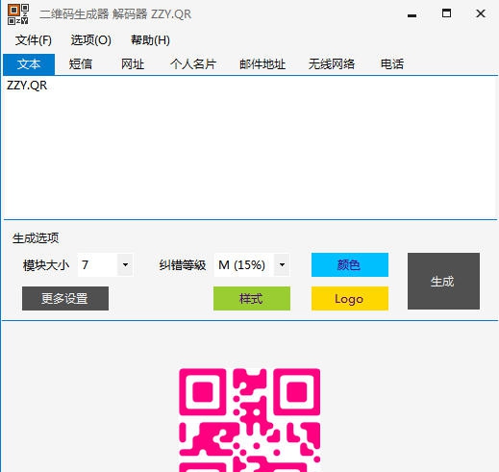Open the 选项(O) menu
Image resolution: width=499 pixels, height=472 pixels.
[91, 40]
